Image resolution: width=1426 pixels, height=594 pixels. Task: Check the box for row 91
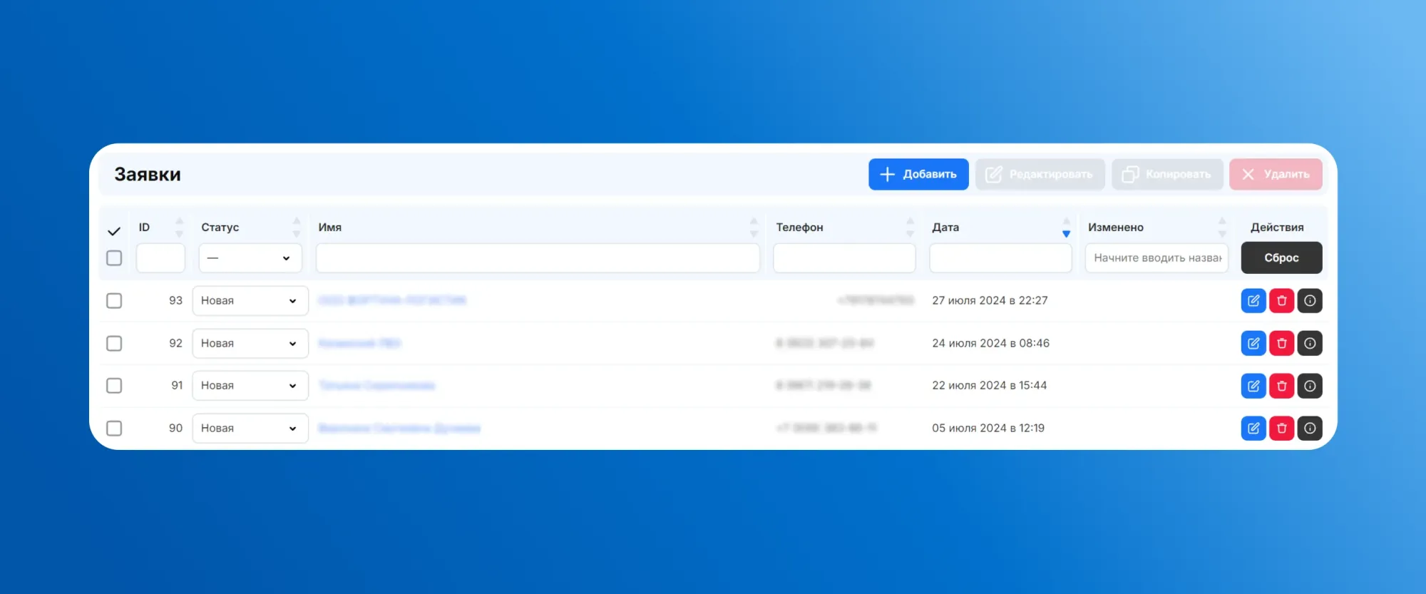tap(114, 386)
